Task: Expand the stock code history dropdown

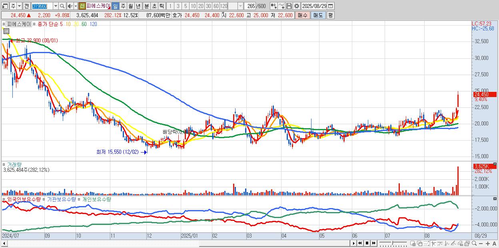Action: [x=56, y=6]
